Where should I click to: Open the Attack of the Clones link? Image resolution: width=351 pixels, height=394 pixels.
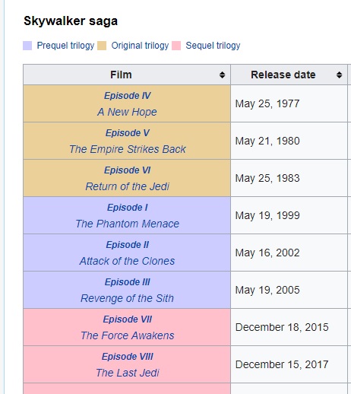point(127,261)
